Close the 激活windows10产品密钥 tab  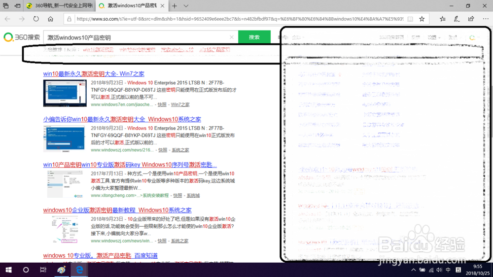pyautogui.click(x=162, y=5)
